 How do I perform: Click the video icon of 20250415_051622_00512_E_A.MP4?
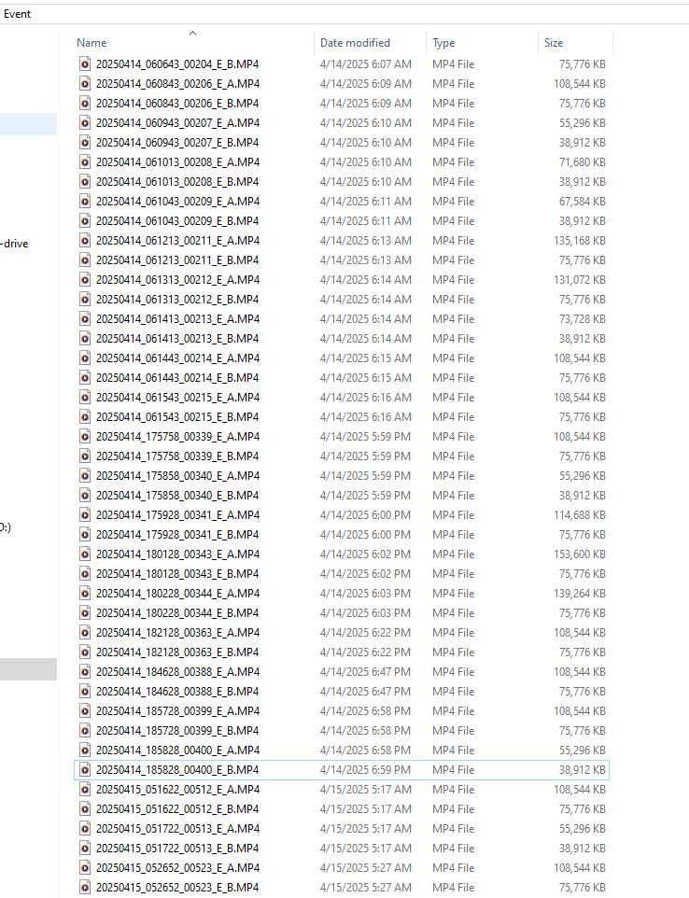85,789
